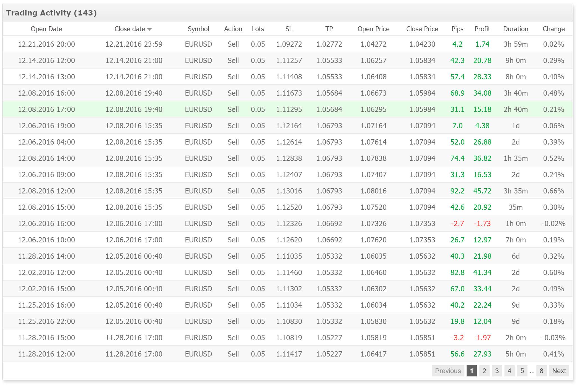The width and height of the screenshot is (577, 385).
Task: Select close date 12.21.2016 23:59
Action: [134, 44]
